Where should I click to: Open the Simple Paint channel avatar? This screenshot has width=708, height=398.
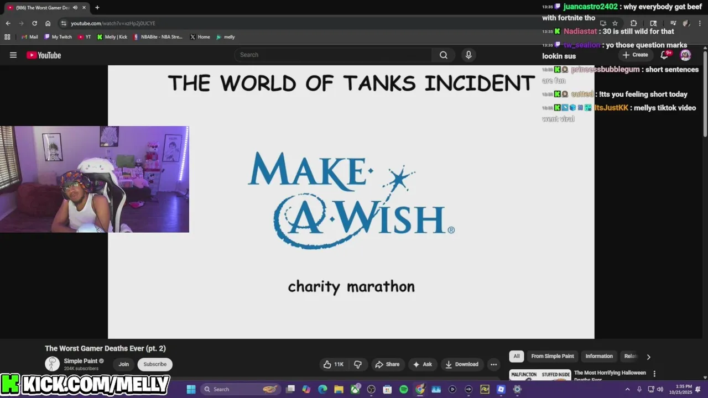coord(52,364)
